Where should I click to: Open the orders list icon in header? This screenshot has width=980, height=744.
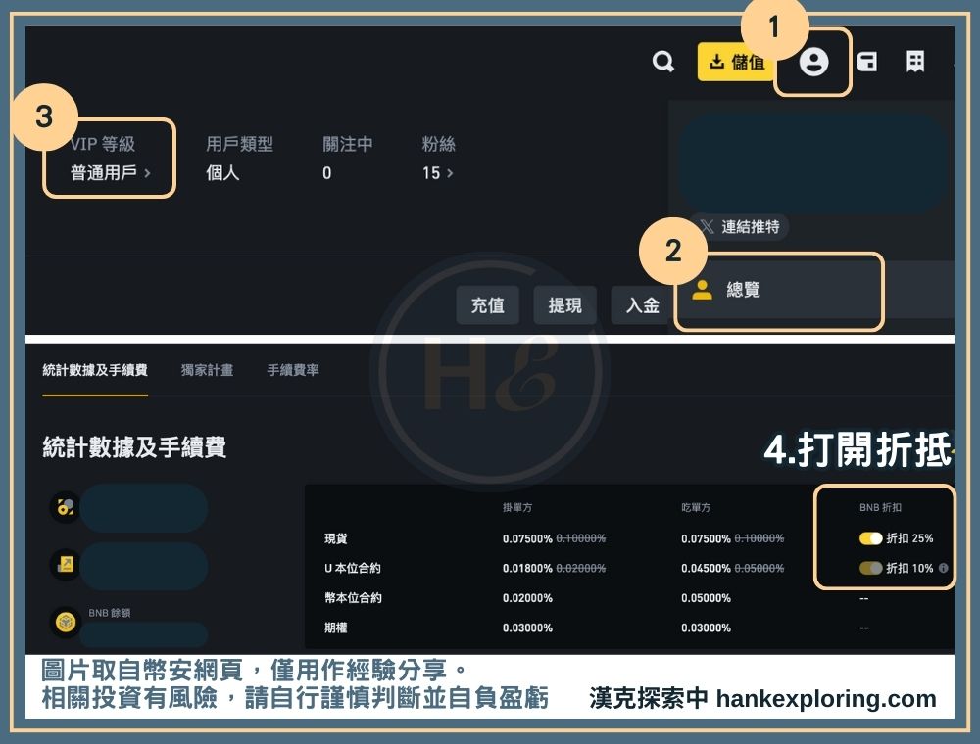tap(915, 61)
